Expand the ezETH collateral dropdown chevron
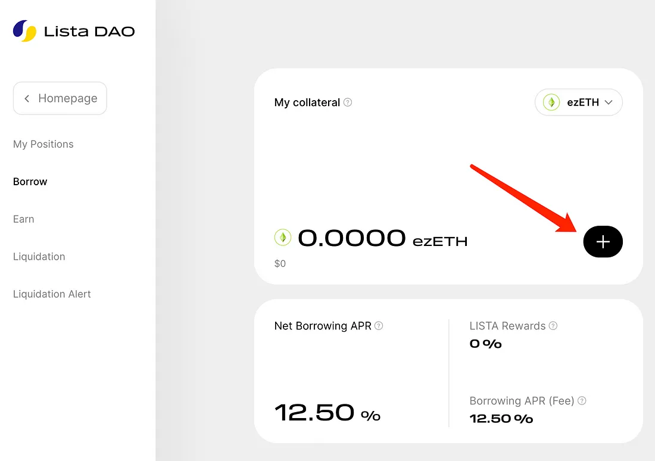This screenshot has height=461, width=655. click(609, 102)
